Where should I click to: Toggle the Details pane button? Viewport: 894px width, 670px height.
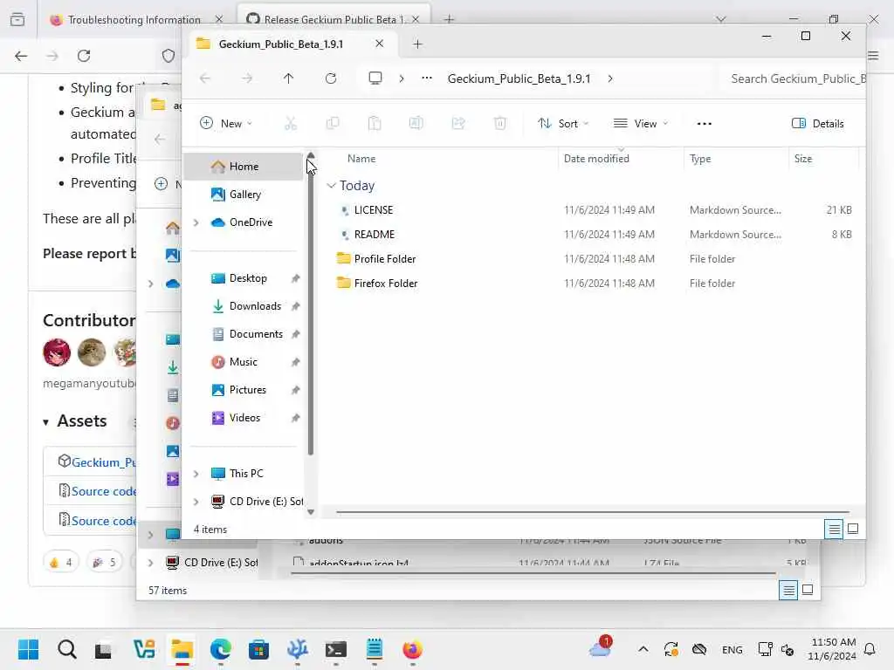(817, 124)
